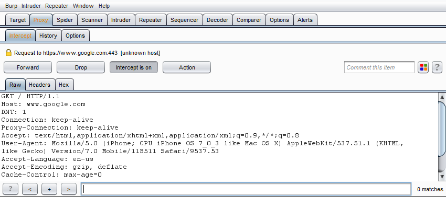Click the Host: www.google.com header line
Image resolution: width=446 pixels, height=197 pixels.
[x=43, y=104]
